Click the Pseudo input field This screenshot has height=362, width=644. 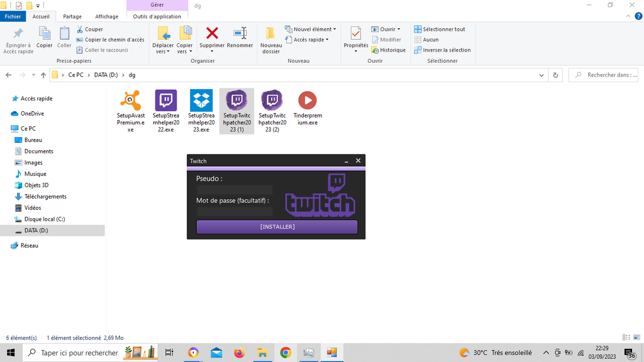coord(235,190)
